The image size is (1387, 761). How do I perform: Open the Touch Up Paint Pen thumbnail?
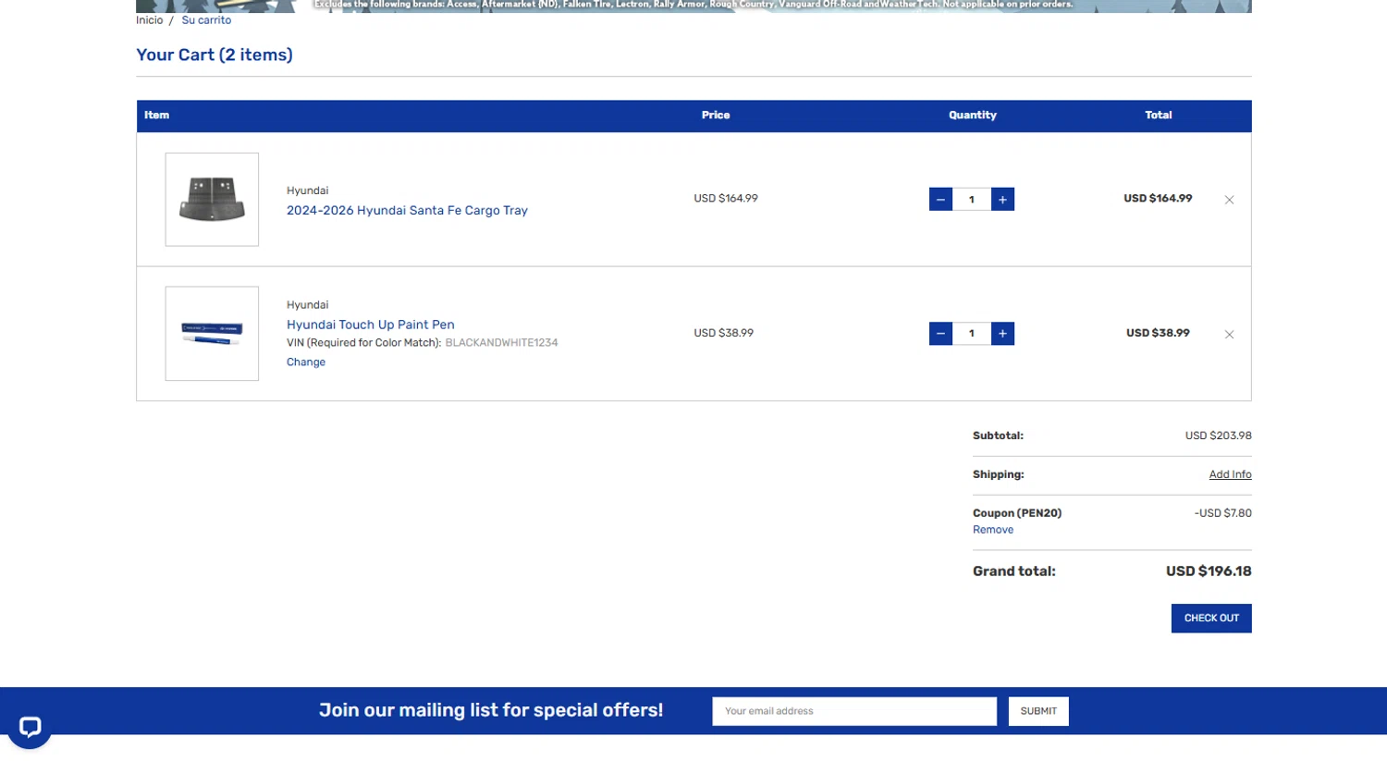point(212,334)
